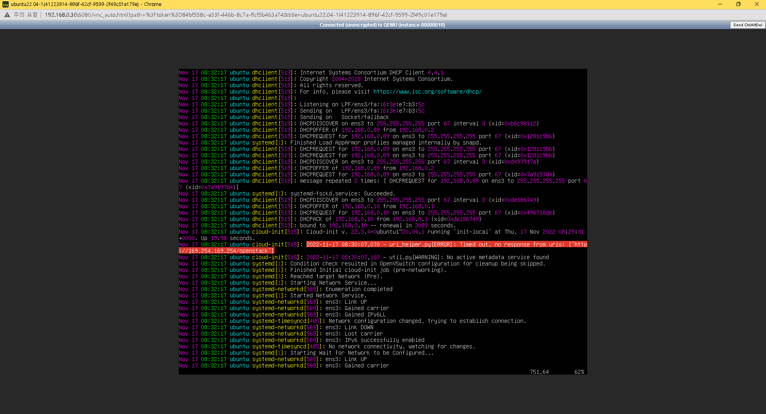The width and height of the screenshot is (766, 414).
Task: Click 'Reached target Network (Pre).' line
Action: (x=281, y=276)
